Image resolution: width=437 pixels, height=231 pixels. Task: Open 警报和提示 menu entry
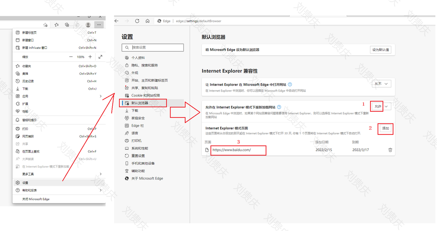tap(59, 120)
